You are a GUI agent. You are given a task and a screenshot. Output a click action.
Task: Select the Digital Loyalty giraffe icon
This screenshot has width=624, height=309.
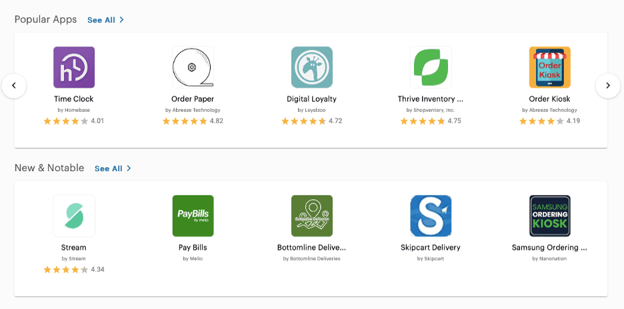312,67
